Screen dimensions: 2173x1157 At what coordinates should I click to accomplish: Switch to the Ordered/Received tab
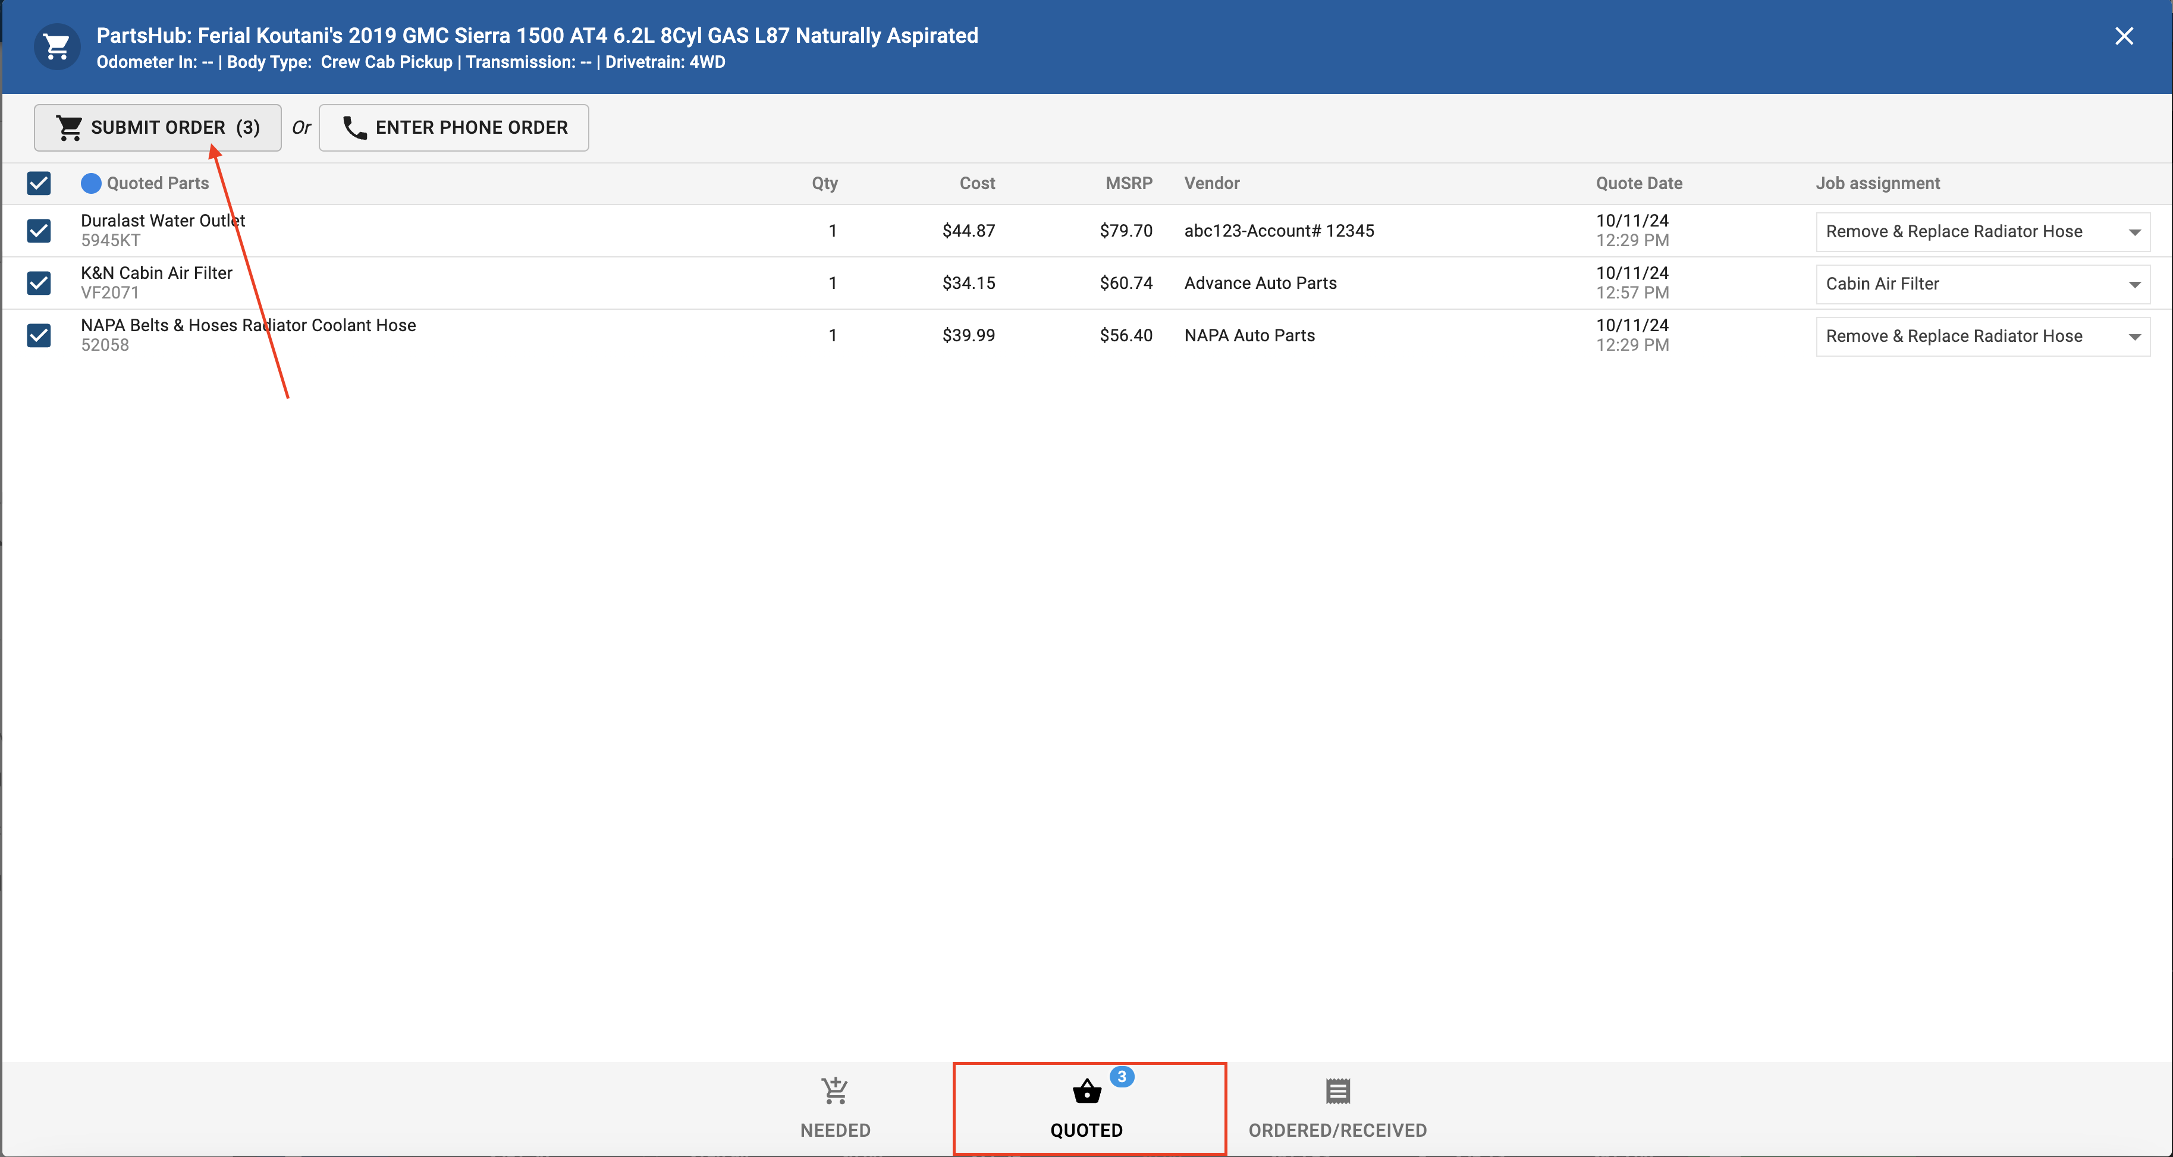(x=1337, y=1108)
